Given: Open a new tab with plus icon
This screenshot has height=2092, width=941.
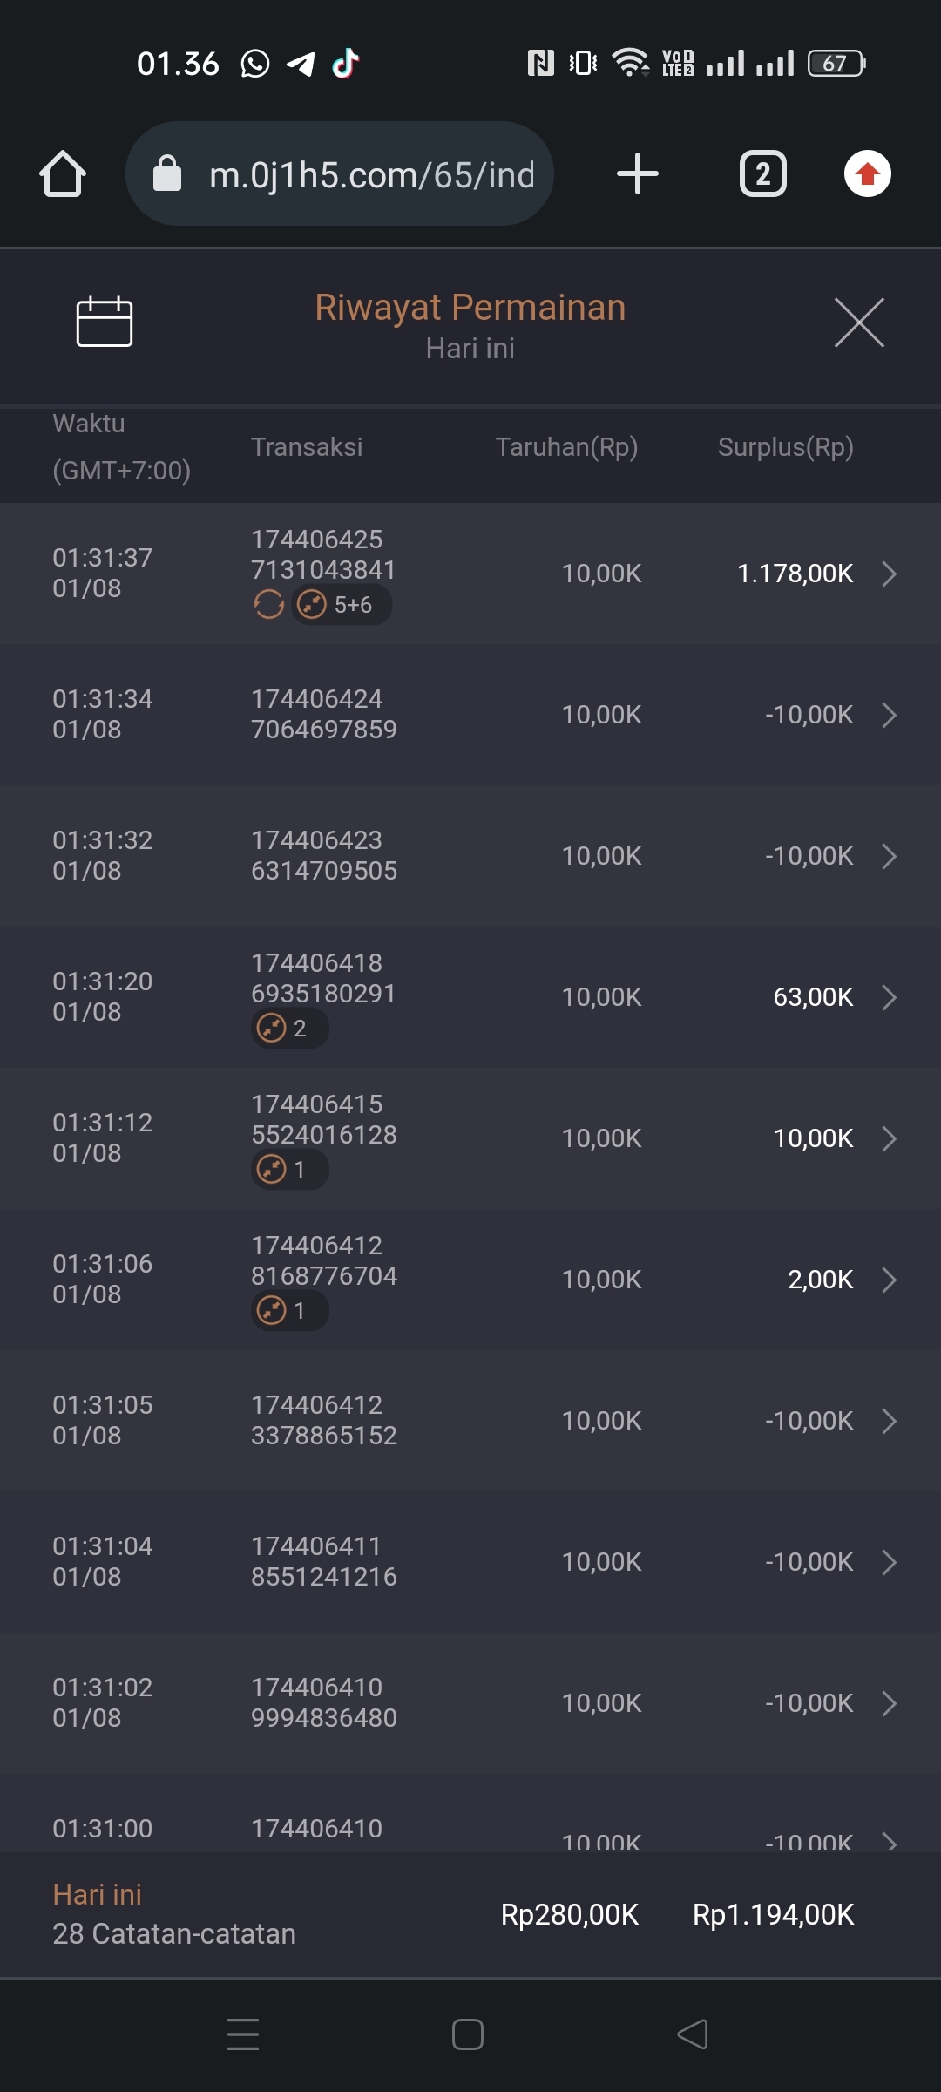Looking at the screenshot, I should coord(637,173).
